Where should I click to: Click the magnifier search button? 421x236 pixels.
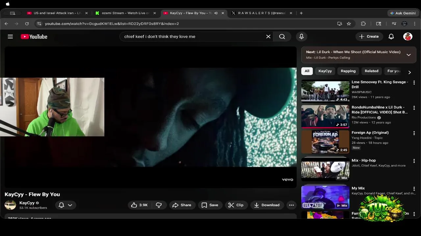(x=282, y=36)
